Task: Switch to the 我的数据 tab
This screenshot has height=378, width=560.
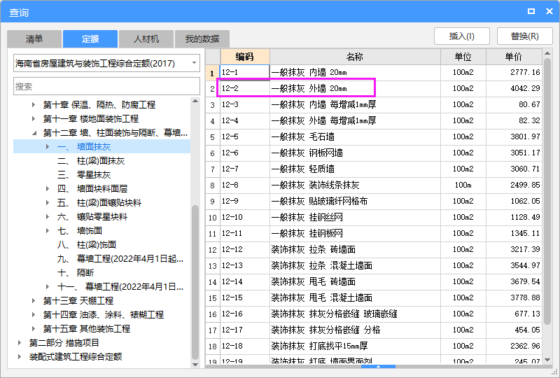Action: pyautogui.click(x=202, y=38)
